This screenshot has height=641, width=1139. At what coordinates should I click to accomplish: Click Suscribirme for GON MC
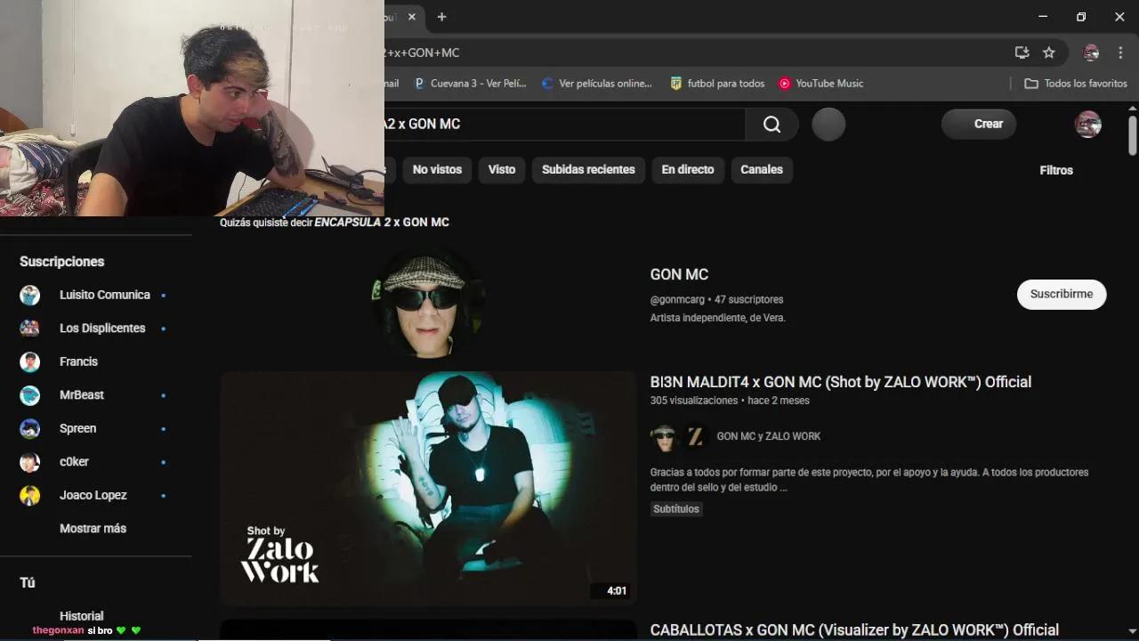pyautogui.click(x=1062, y=295)
